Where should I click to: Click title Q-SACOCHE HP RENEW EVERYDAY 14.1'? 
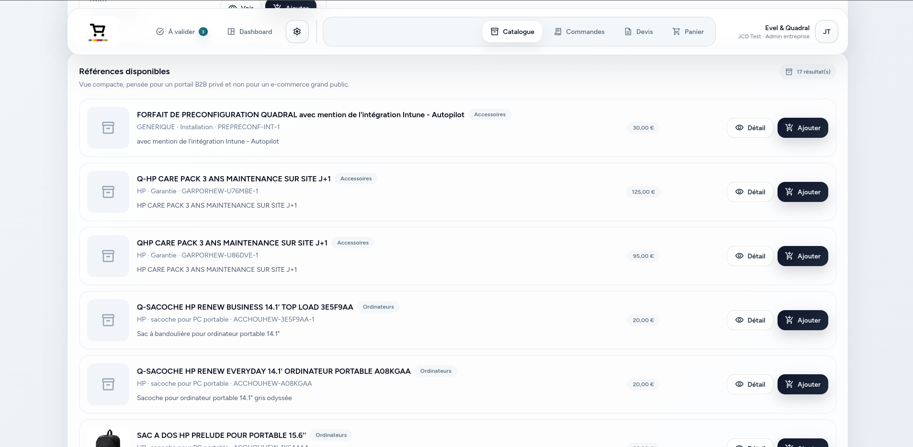274,371
